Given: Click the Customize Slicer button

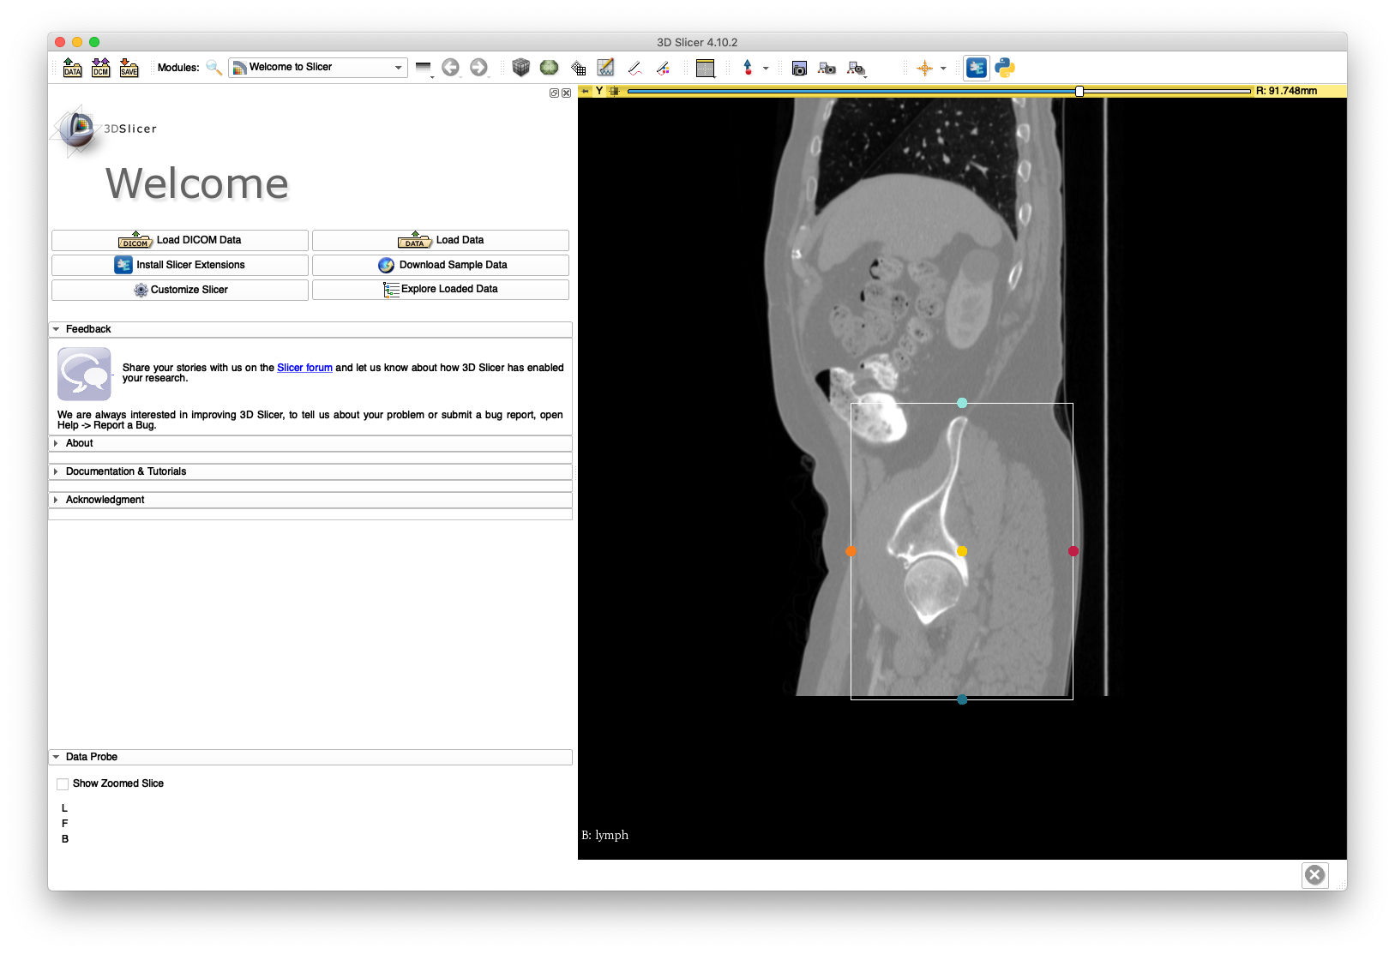Looking at the screenshot, I should click(180, 290).
